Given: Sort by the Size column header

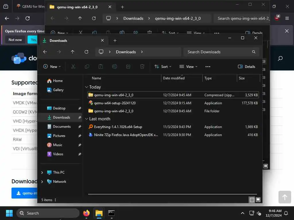Looking at the screenshot, I should (248, 78).
